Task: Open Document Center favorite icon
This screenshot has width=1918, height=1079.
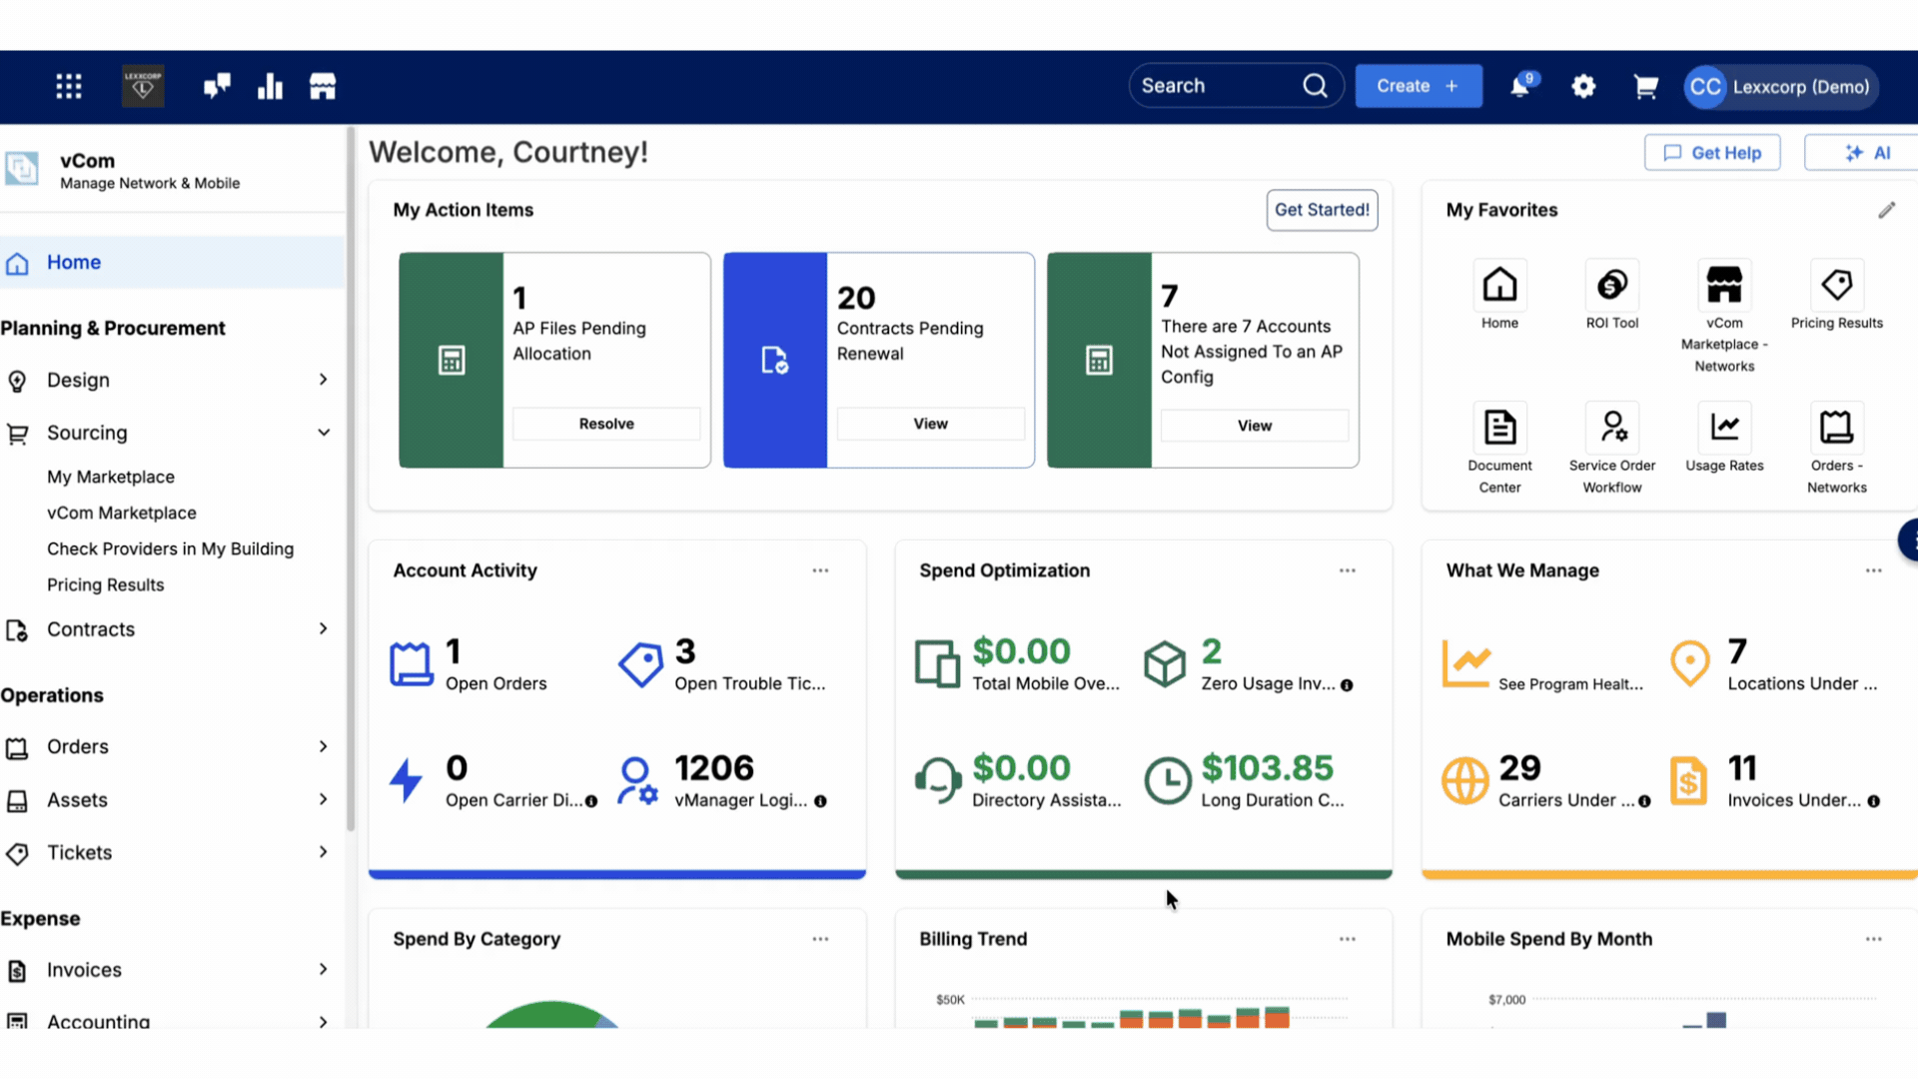Action: coord(1499,428)
